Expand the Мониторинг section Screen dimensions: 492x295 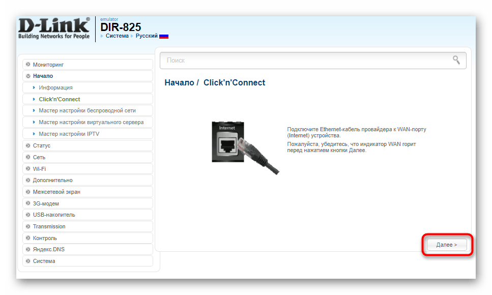(x=48, y=65)
